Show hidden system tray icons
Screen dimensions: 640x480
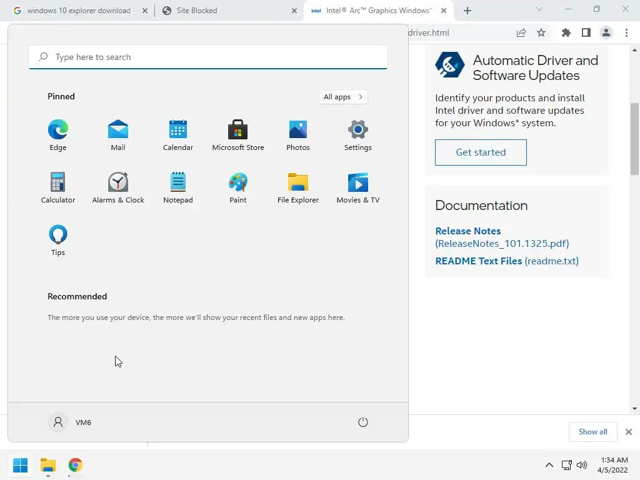[549, 465]
